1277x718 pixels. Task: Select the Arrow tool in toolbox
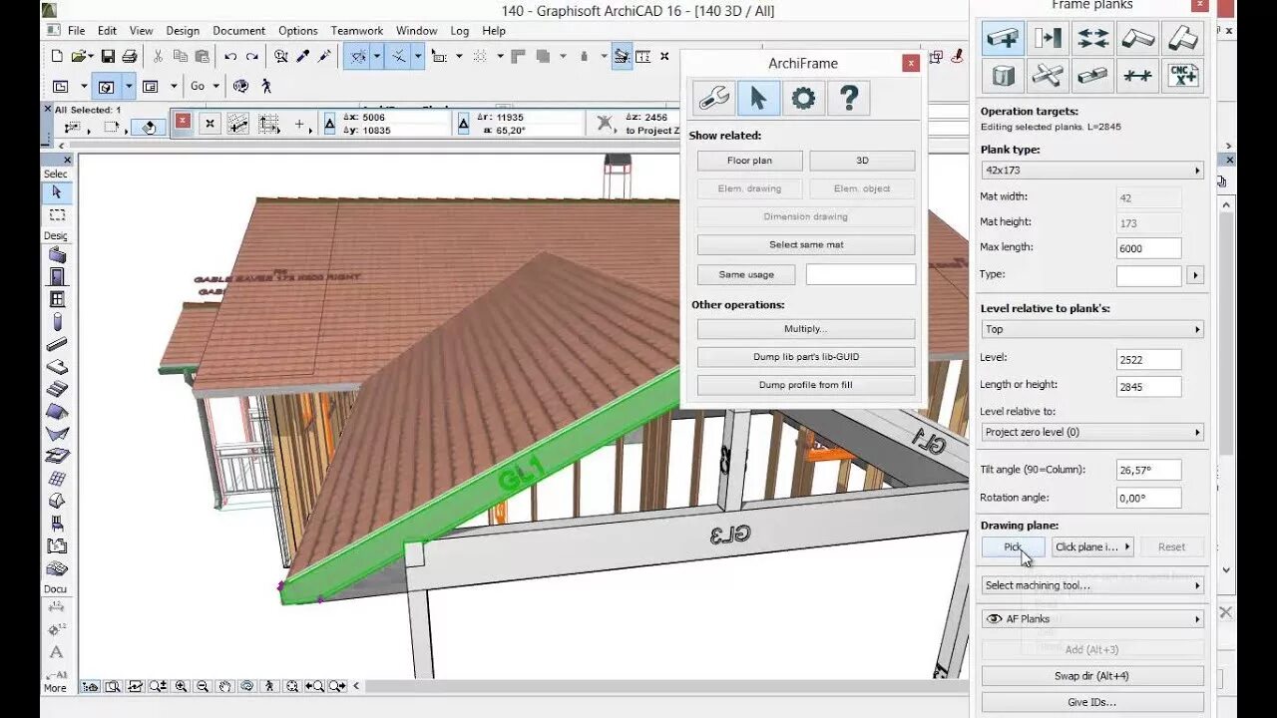pos(57,191)
